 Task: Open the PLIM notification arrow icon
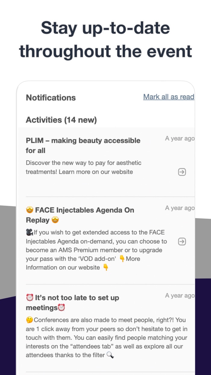tap(182, 172)
